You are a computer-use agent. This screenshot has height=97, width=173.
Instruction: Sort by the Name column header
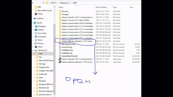click(x=61, y=7)
